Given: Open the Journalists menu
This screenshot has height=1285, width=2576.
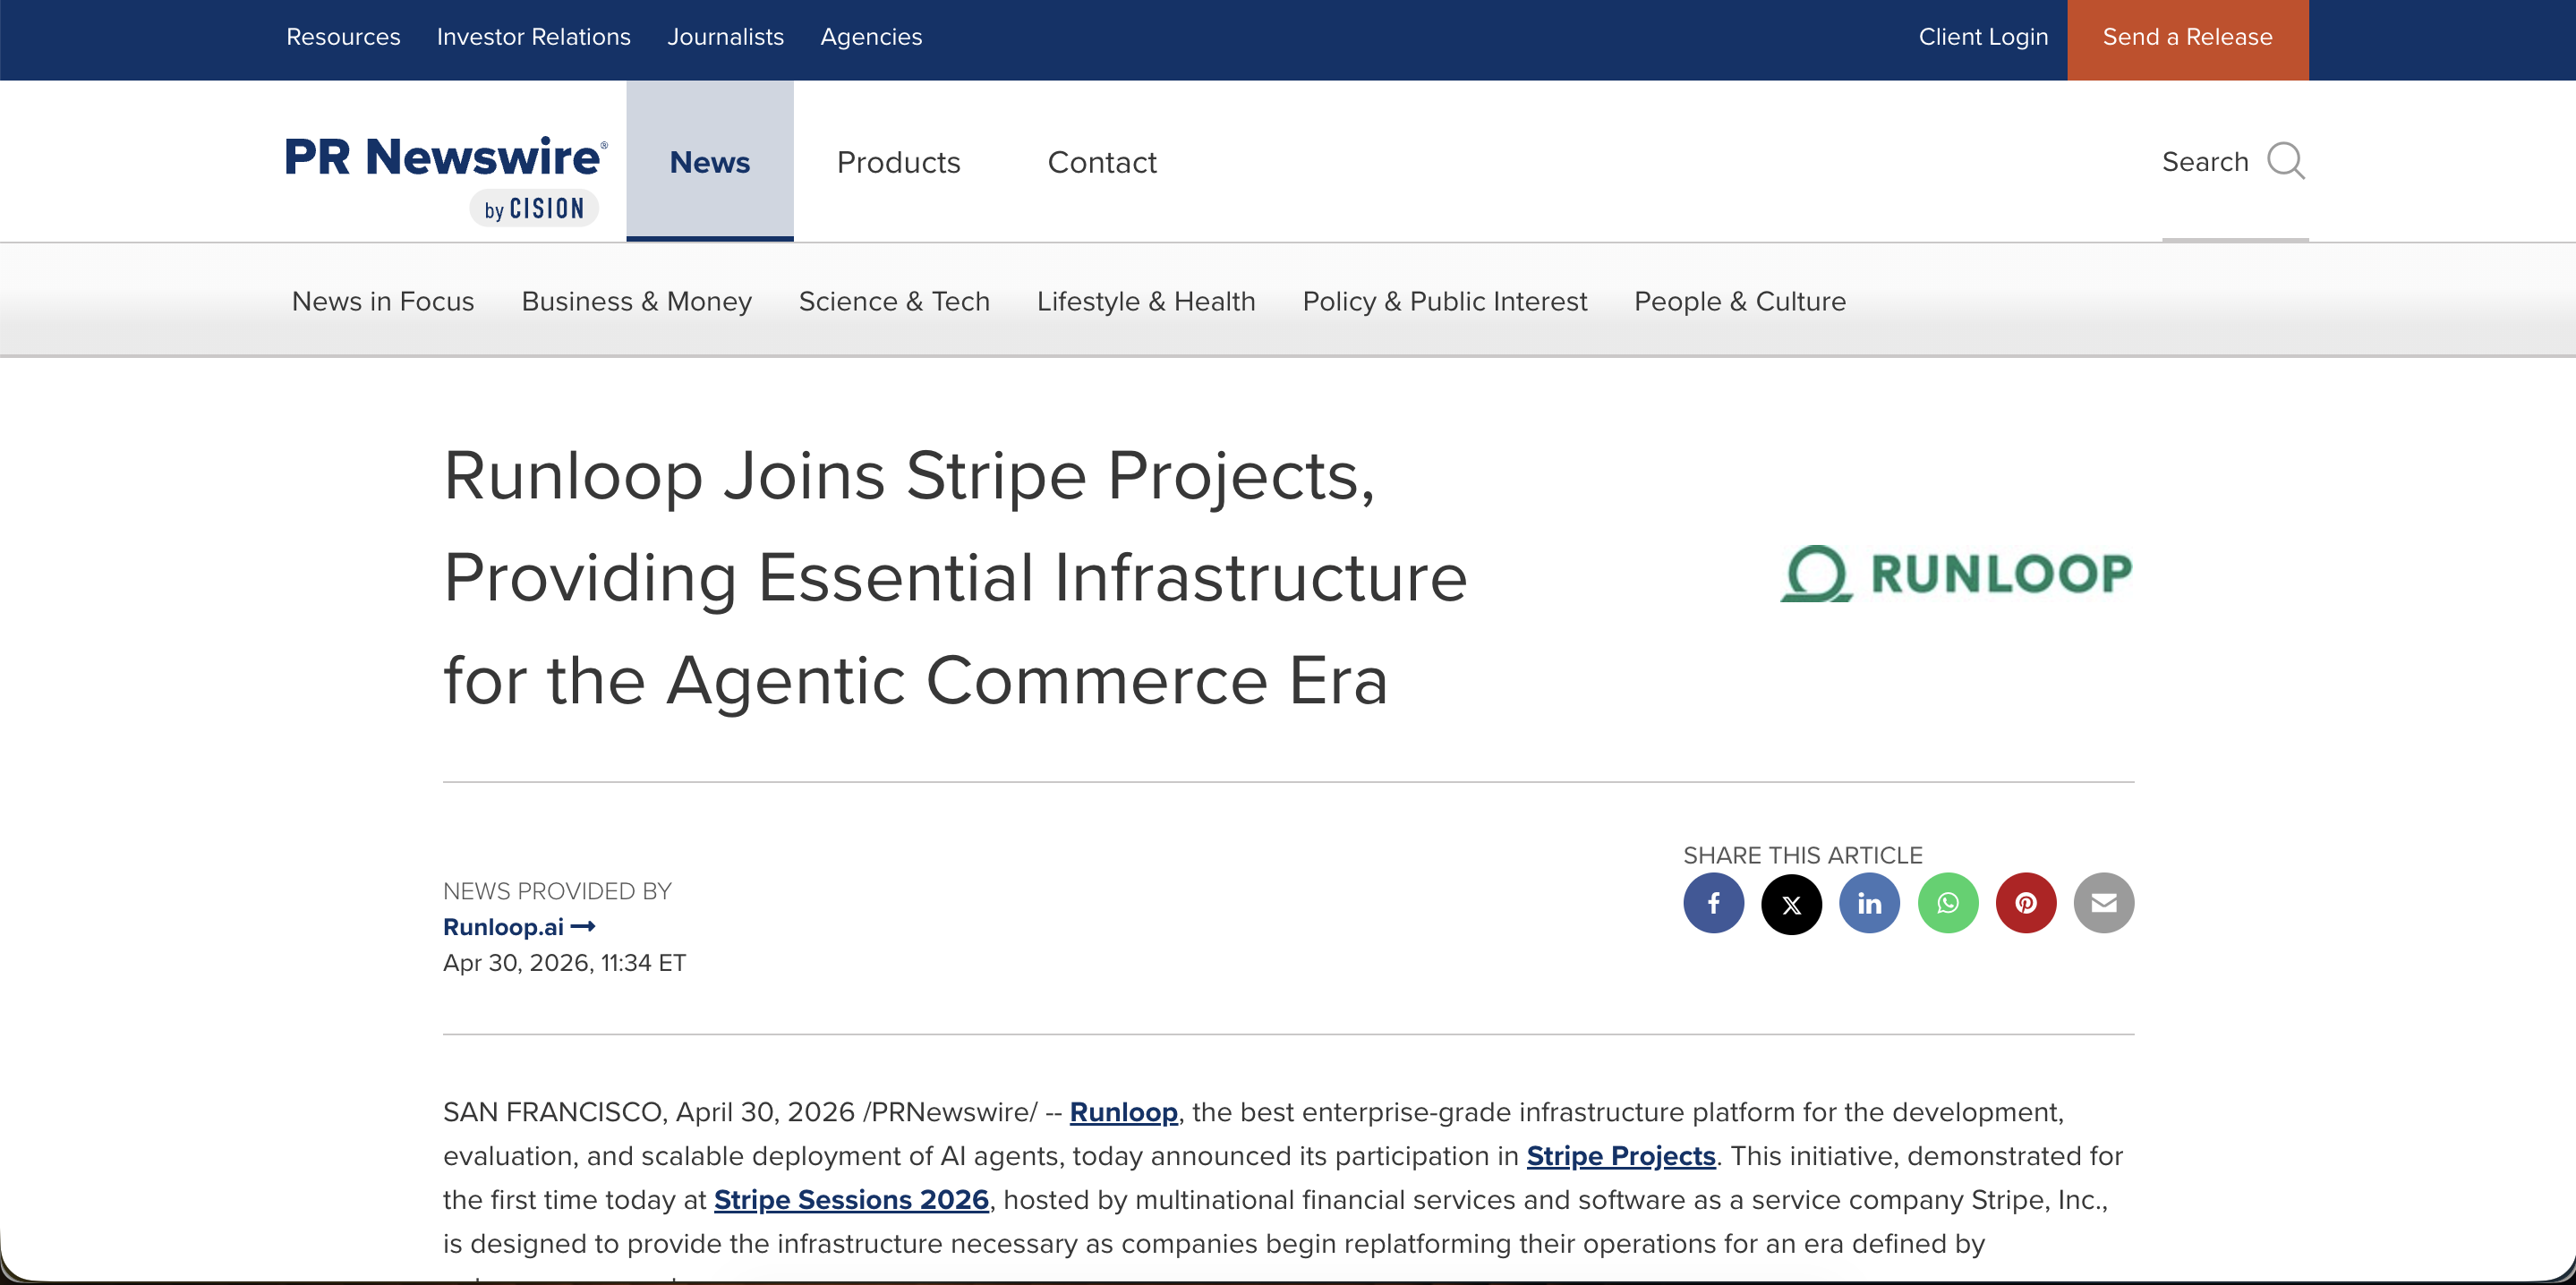Looking at the screenshot, I should [x=725, y=37].
